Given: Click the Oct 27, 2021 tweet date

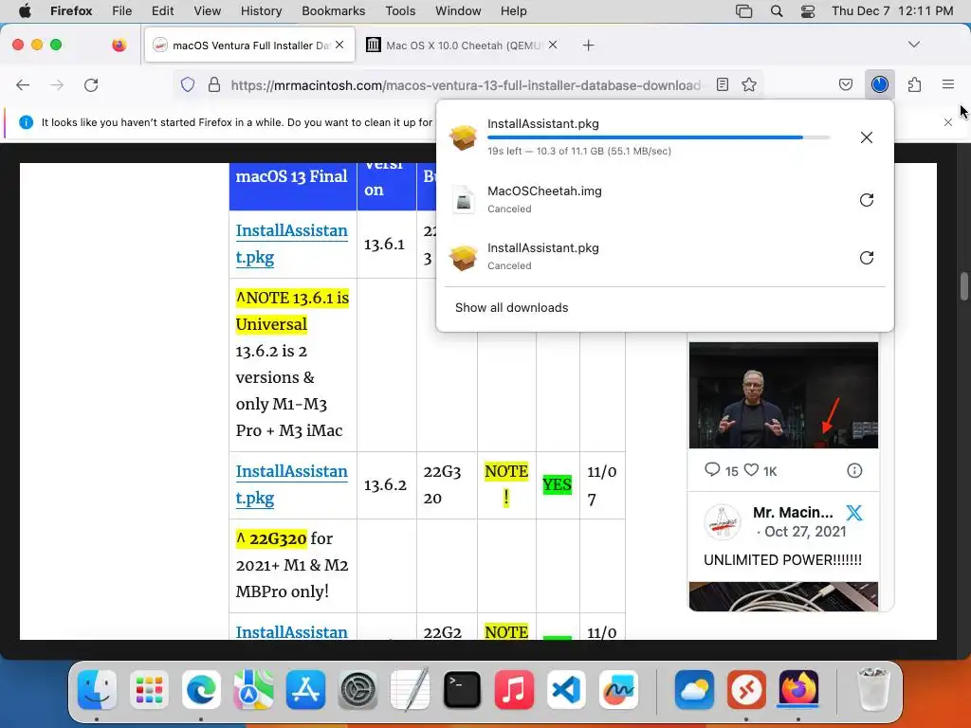Looking at the screenshot, I should tap(805, 532).
